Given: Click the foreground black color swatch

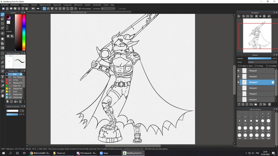Looking at the screenshot, I should (x=8, y=17).
